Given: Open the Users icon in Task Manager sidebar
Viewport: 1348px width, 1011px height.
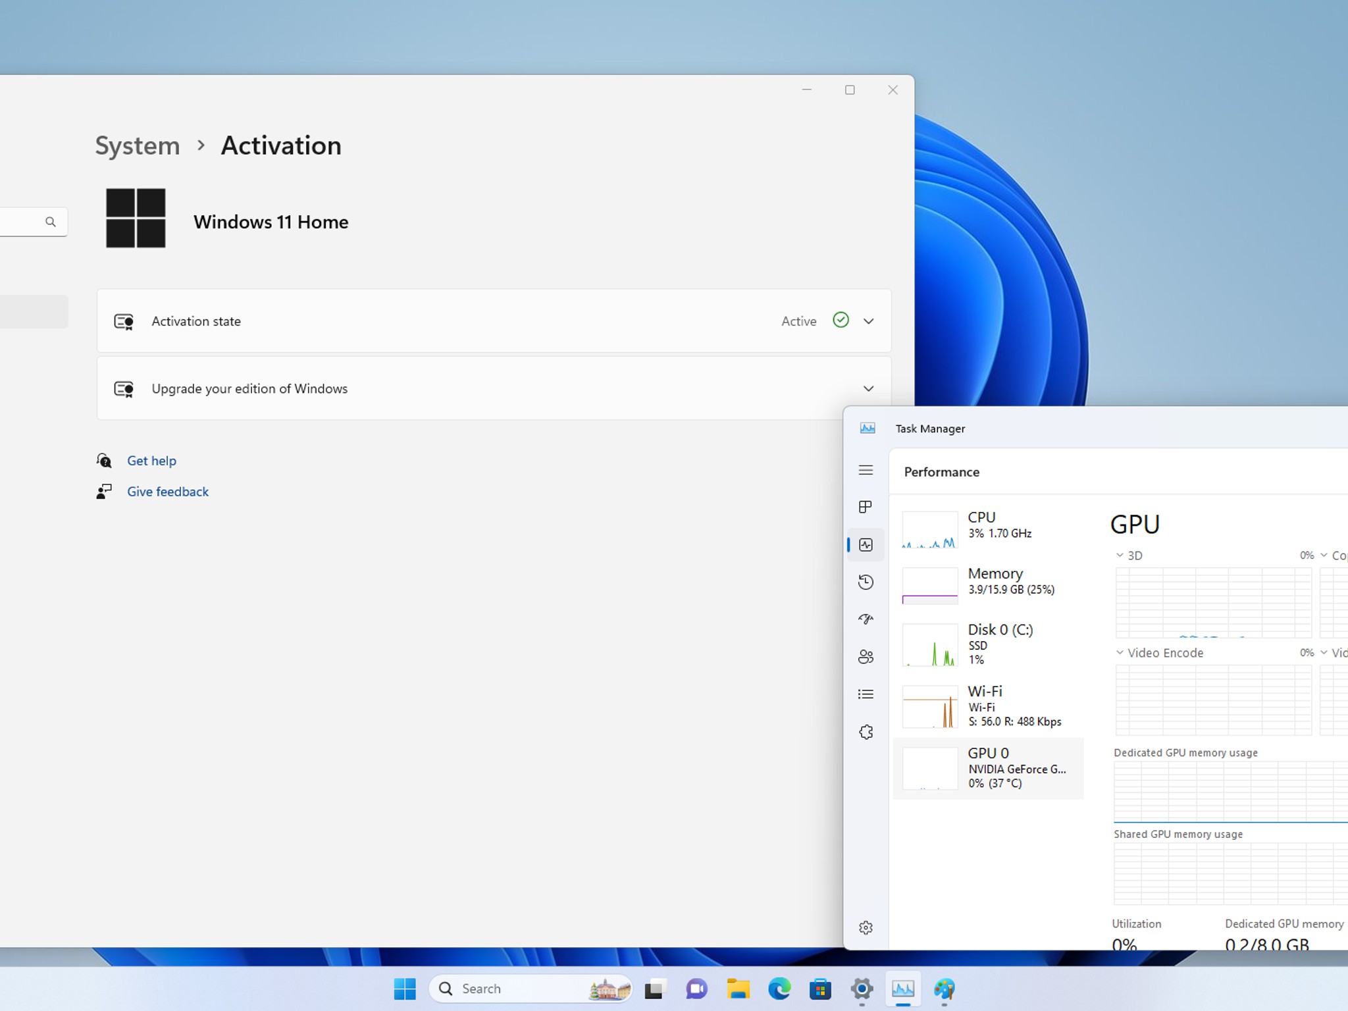Looking at the screenshot, I should click(866, 657).
